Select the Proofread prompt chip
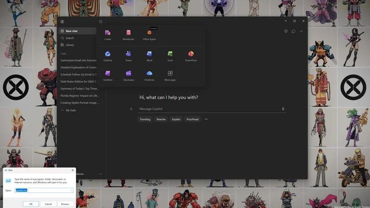This screenshot has height=208, width=370. click(x=192, y=119)
